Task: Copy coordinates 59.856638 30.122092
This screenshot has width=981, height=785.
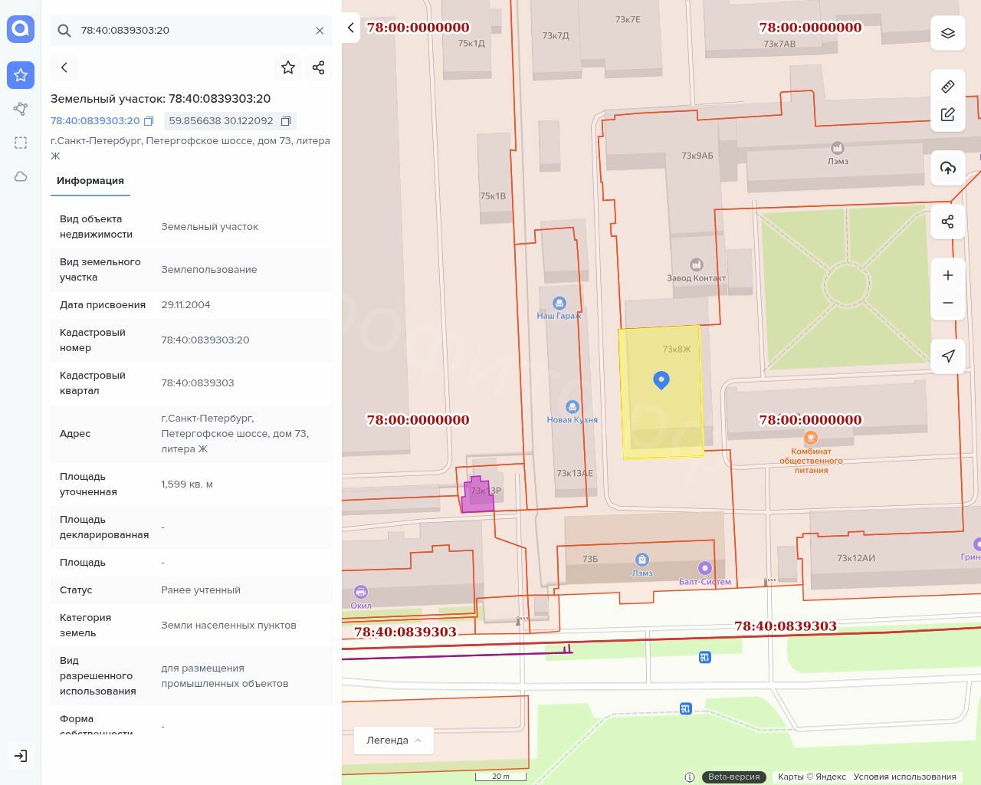Action: click(286, 121)
